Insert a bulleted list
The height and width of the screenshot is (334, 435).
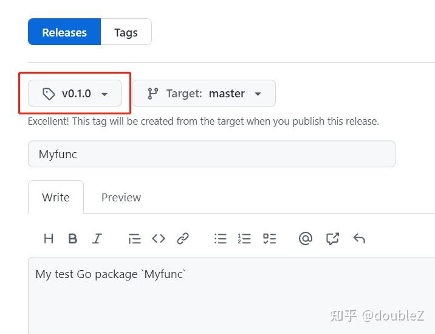tap(221, 238)
